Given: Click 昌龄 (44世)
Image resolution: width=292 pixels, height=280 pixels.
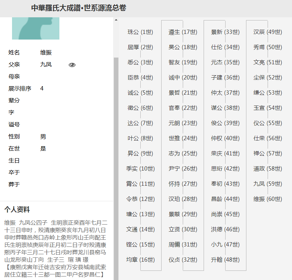Looking at the screenshot, I should coord(225,199).
